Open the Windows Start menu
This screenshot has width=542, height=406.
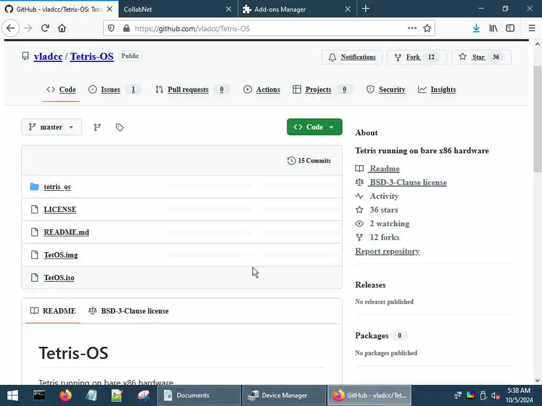[x=13, y=395]
